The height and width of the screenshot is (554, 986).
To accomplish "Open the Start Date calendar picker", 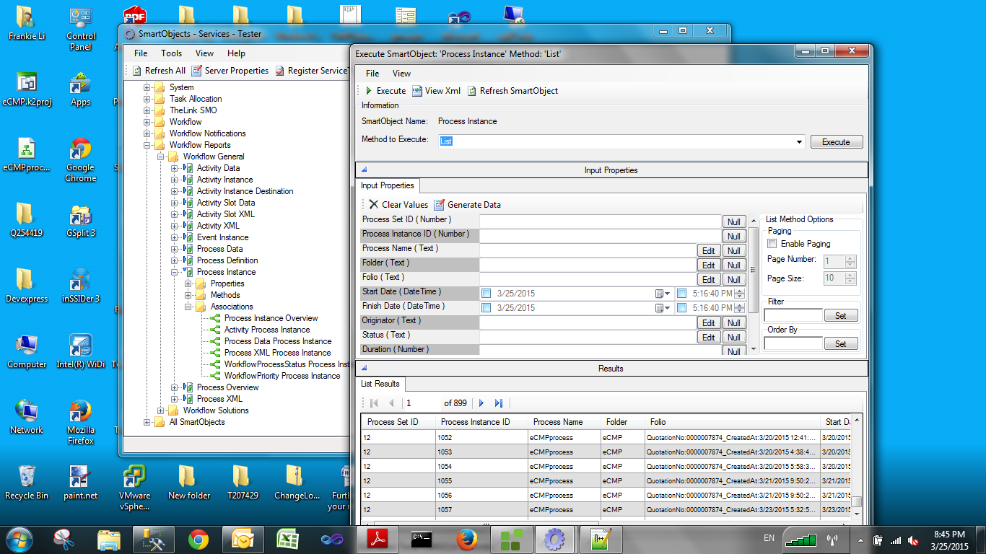I will pos(662,294).
